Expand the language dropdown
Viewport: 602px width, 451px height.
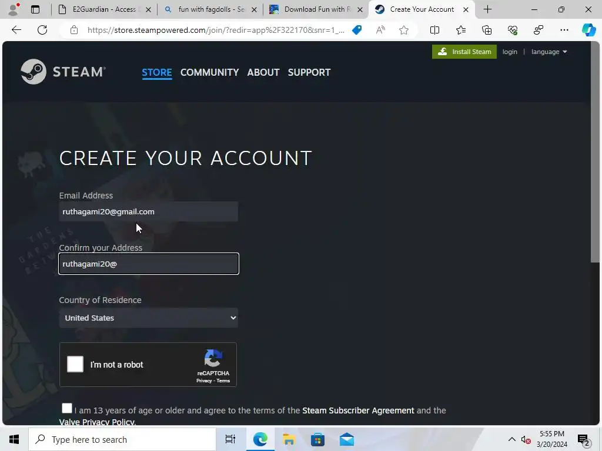click(549, 52)
